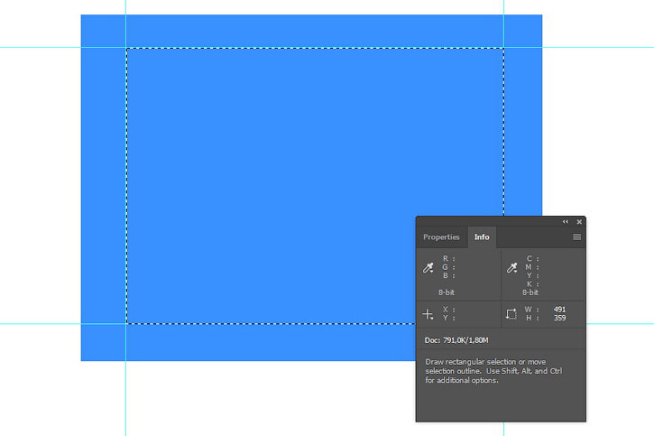Open the Info panel options menu
654x436 pixels.
coord(576,237)
